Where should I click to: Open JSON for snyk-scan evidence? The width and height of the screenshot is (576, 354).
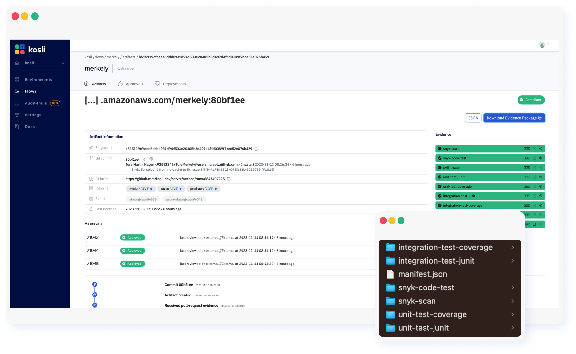[527, 149]
